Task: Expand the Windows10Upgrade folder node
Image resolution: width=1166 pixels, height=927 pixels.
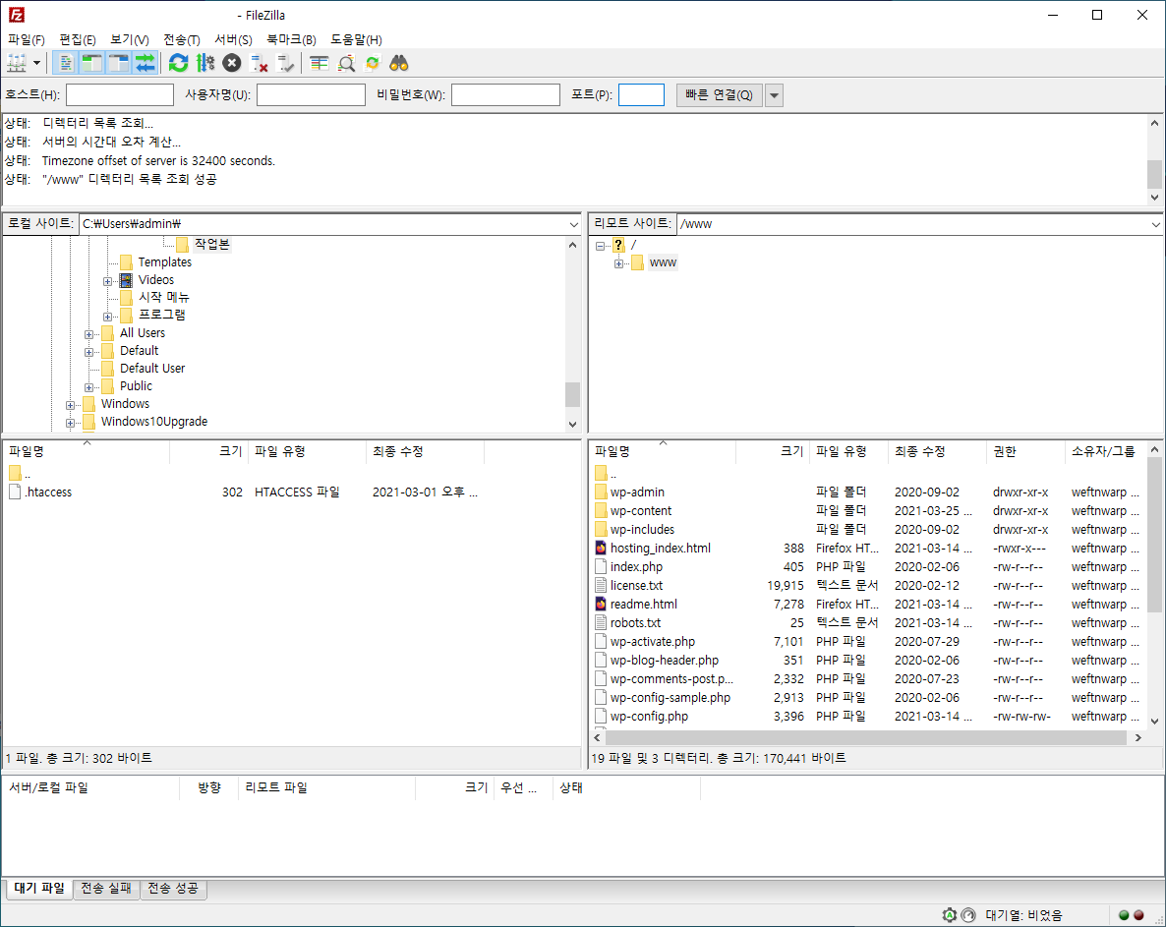Action: [71, 423]
